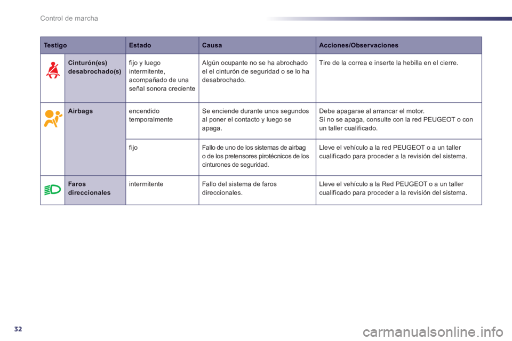
Task: Click the 'encendido temporalmente' state cell
Action: tap(162, 121)
